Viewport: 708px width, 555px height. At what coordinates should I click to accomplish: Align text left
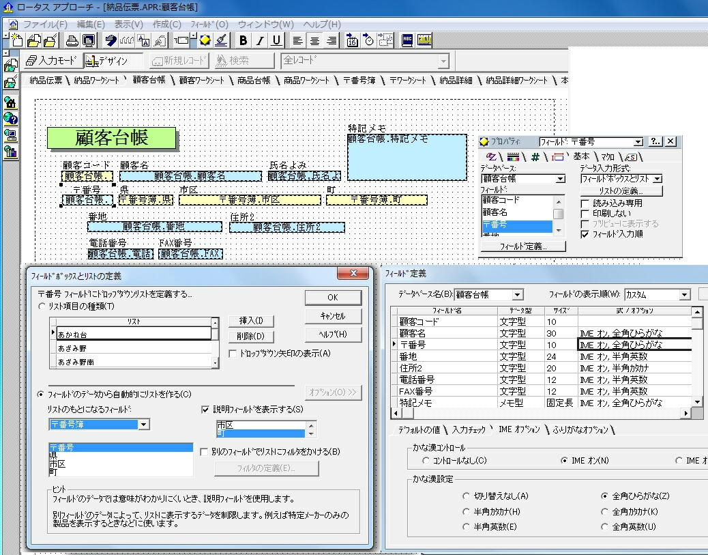click(x=297, y=41)
